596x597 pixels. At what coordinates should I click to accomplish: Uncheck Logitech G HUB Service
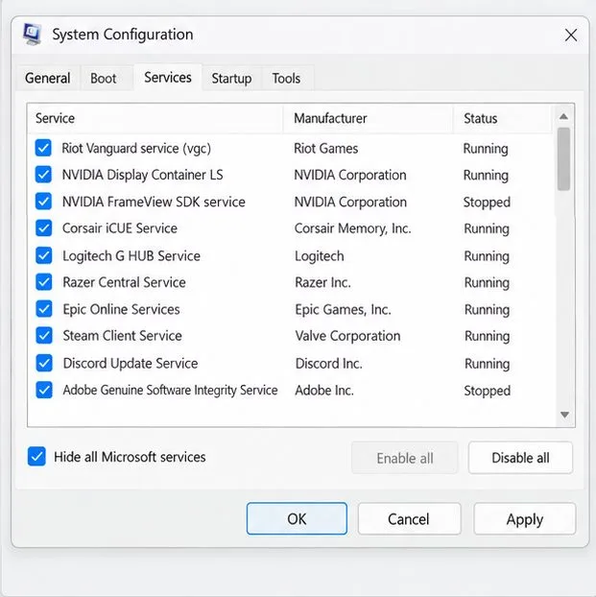click(44, 256)
